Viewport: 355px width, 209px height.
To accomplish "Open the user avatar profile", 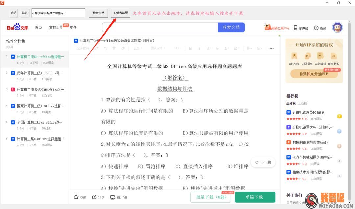I will pos(337,28).
